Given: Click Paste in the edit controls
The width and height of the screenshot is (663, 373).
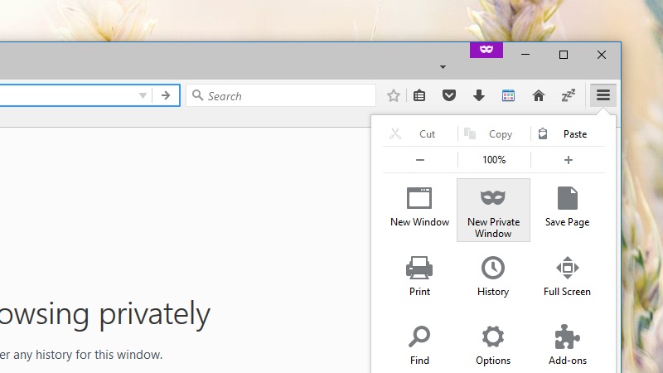Looking at the screenshot, I should [x=567, y=133].
